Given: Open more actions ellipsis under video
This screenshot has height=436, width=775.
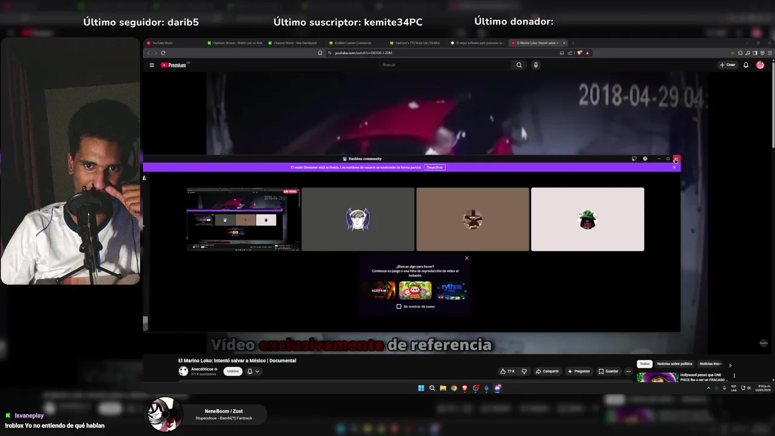Looking at the screenshot, I should 628,371.
